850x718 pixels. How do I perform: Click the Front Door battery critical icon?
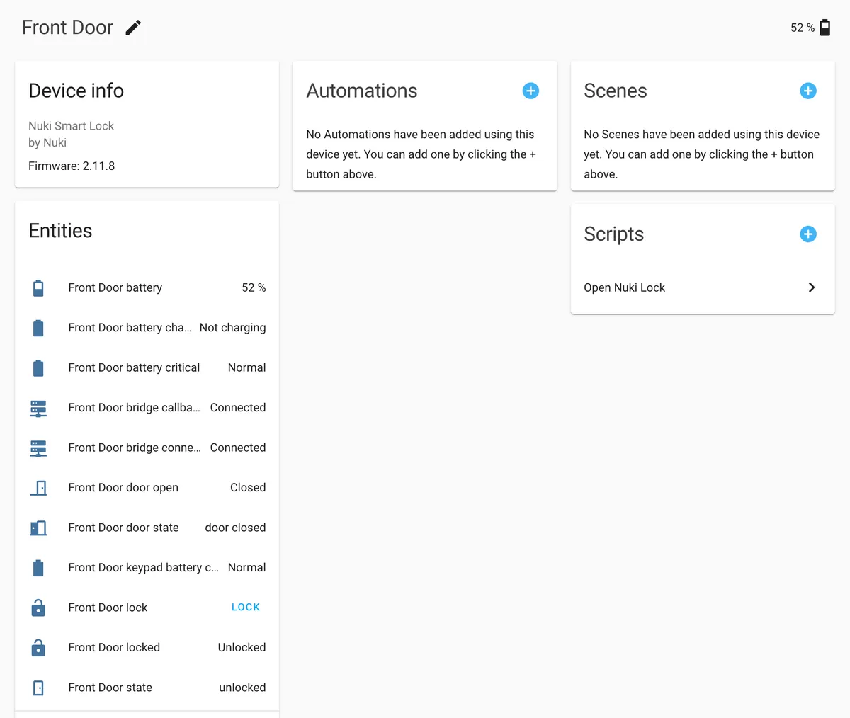tap(38, 368)
